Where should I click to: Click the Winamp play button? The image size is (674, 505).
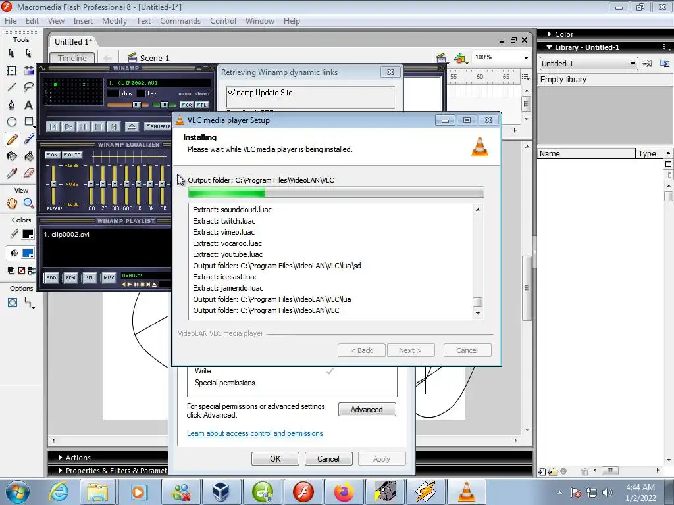[68, 126]
